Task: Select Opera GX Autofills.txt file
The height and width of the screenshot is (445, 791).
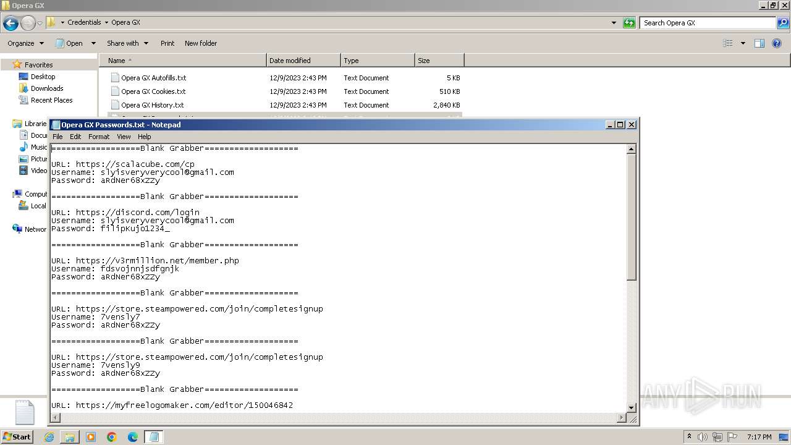Action: click(x=153, y=78)
